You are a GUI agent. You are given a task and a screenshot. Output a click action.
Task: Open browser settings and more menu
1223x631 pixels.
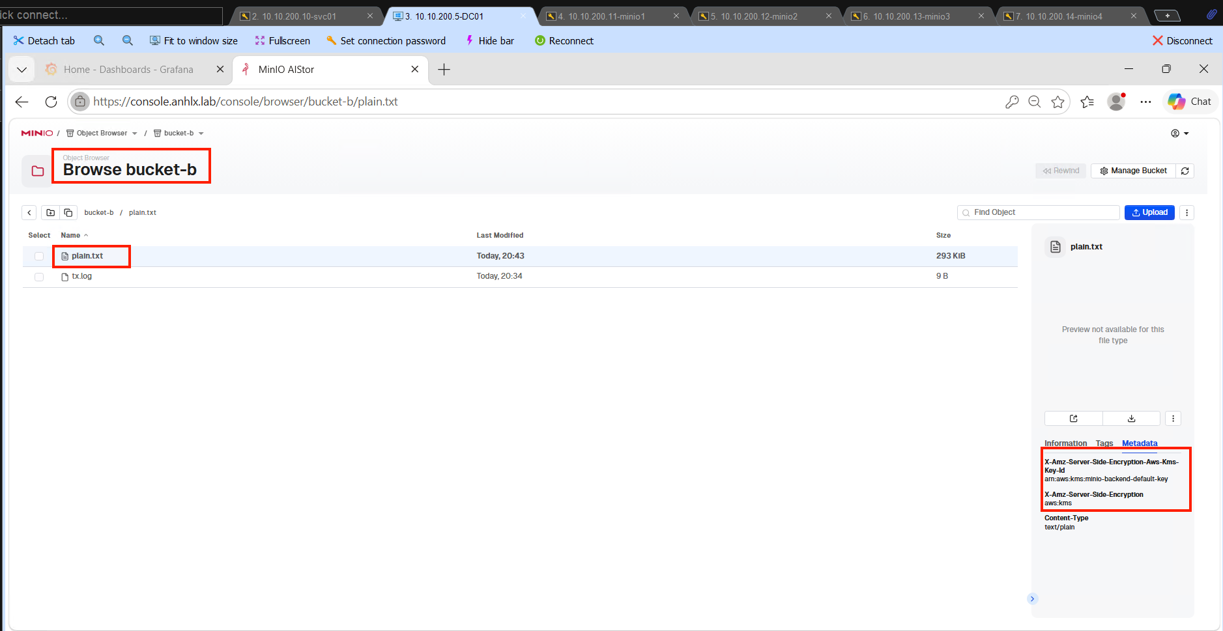(x=1145, y=102)
